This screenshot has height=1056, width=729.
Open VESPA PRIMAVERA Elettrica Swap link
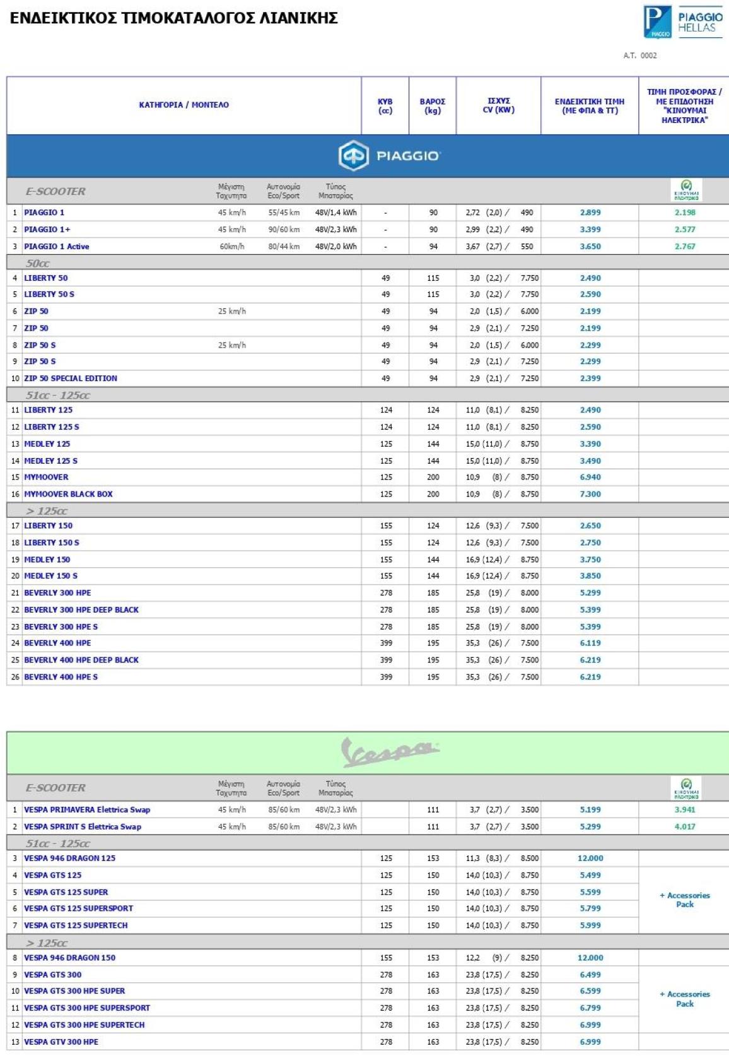pyautogui.click(x=87, y=809)
